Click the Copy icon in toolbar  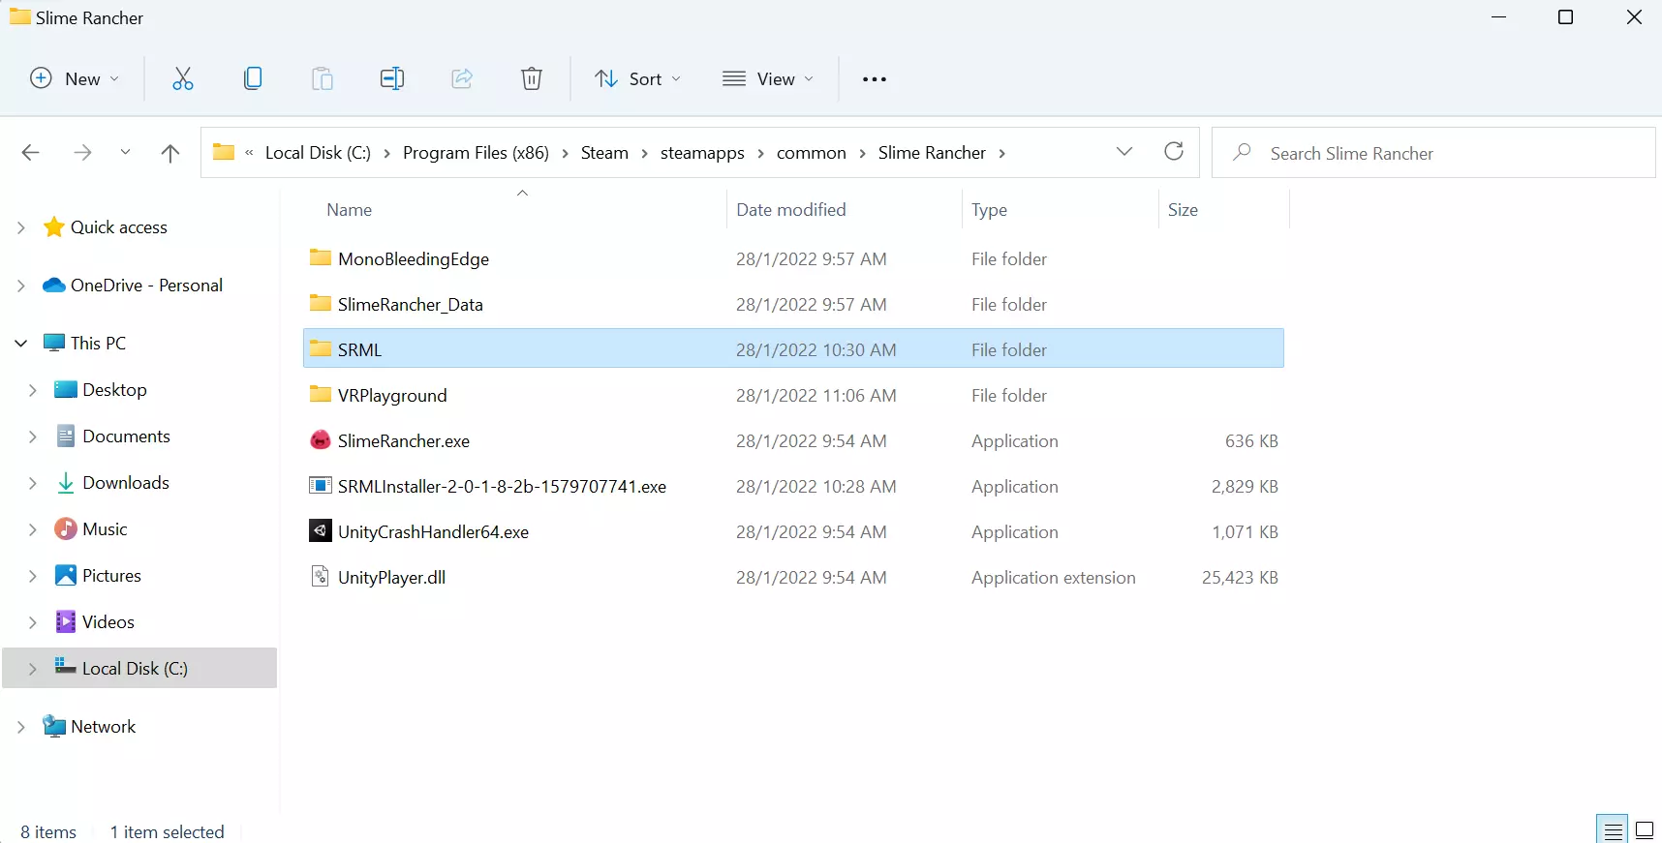[253, 79]
